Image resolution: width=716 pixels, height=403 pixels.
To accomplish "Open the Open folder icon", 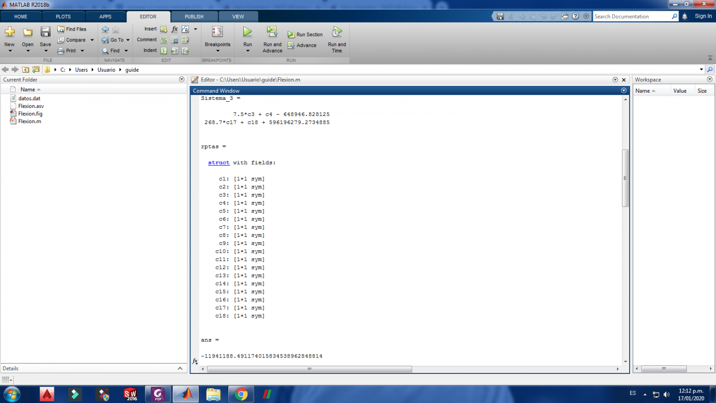I will click(28, 32).
